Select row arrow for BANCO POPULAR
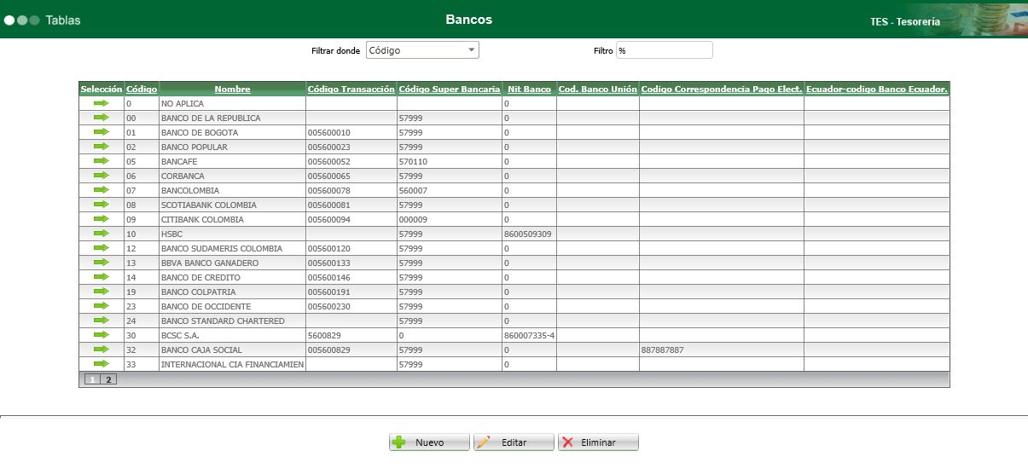This screenshot has width=1028, height=474. 102,147
